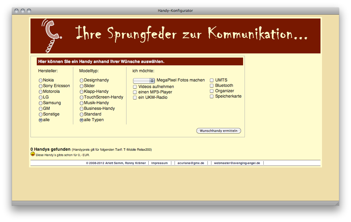Click the webmaster@avenging-angel.de link
Viewport: 351px width, 222px height.
click(x=237, y=163)
